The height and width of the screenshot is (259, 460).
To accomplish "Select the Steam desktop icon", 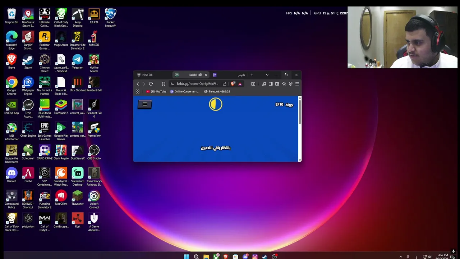I will [28, 62].
